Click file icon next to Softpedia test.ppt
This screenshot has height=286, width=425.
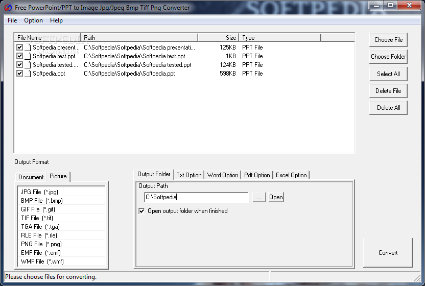pos(28,56)
